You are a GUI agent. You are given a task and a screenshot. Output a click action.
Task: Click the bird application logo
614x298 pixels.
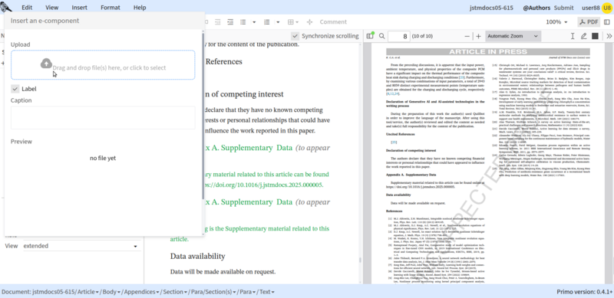pyautogui.click(x=6, y=7)
